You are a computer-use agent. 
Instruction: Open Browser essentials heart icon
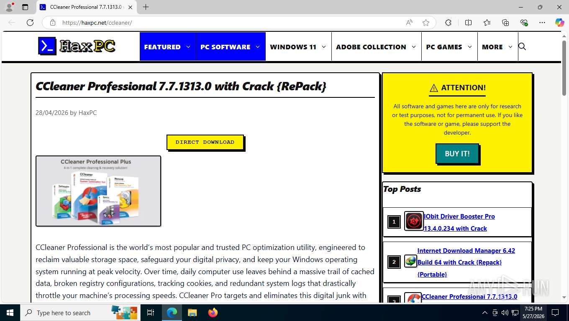pyautogui.click(x=524, y=23)
